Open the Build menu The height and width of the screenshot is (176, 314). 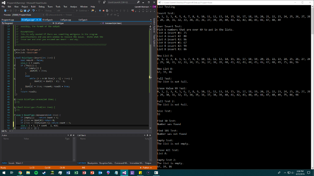pos(33,7)
